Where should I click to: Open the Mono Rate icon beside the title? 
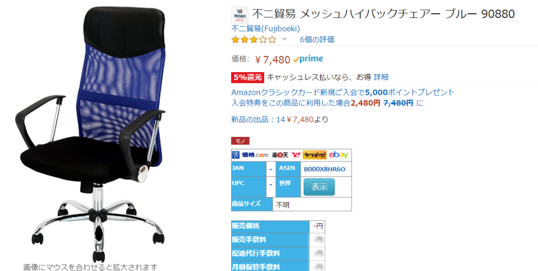coord(240,15)
